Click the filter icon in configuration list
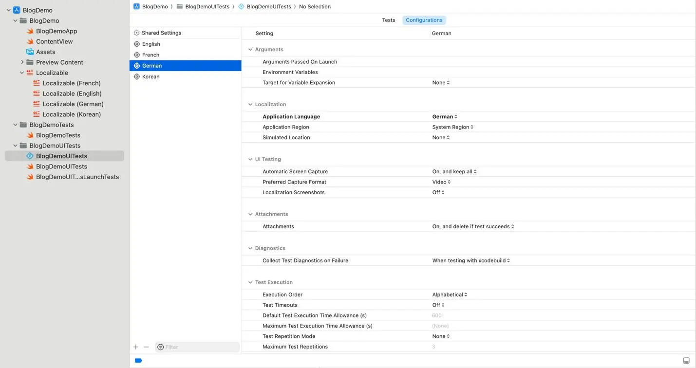 click(x=160, y=347)
